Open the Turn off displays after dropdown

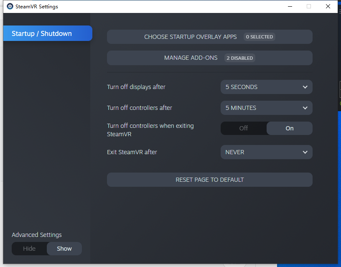266,87
